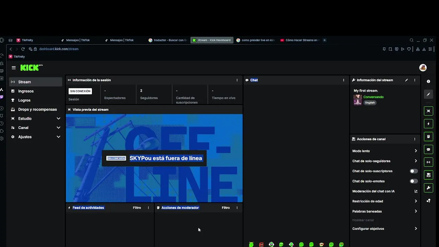Switch to the TikFinity browser tab
The width and height of the screenshot is (439, 247).
pos(36,40)
